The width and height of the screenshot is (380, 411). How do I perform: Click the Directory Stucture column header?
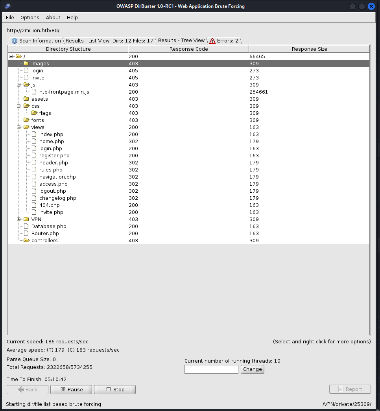(68, 49)
